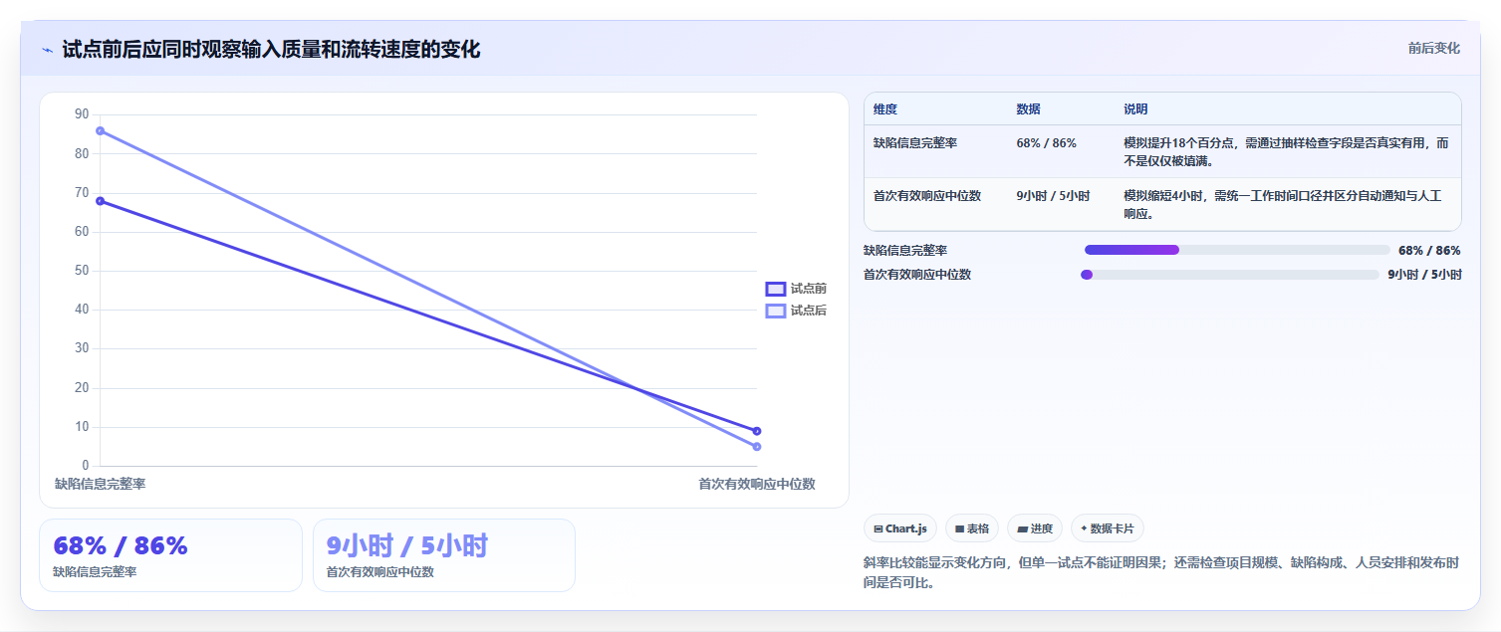Click the 首次有效响应中位数 x-axis label
The width and height of the screenshot is (1501, 632).
pyautogui.click(x=757, y=484)
